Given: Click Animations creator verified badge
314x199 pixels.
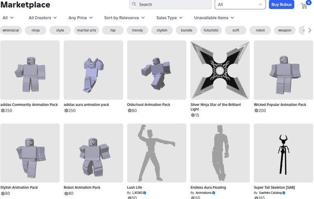Looking at the screenshot, I should click(x=214, y=193).
